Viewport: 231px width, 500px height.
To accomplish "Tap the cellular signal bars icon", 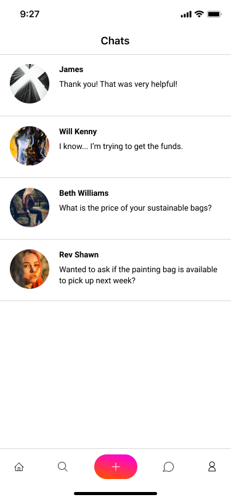I will pyautogui.click(x=186, y=14).
